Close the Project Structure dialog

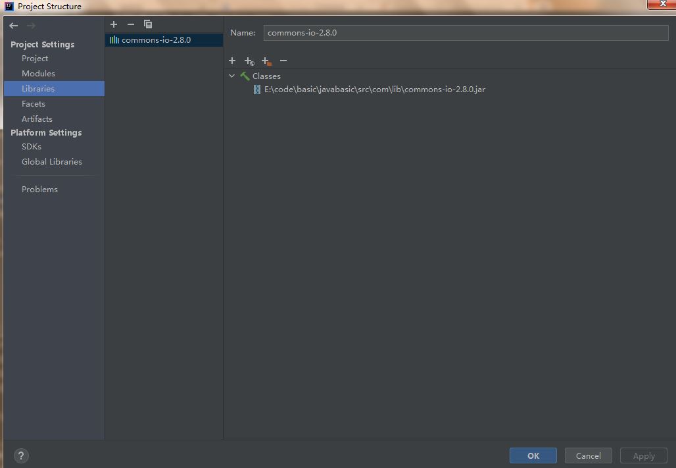663,4
